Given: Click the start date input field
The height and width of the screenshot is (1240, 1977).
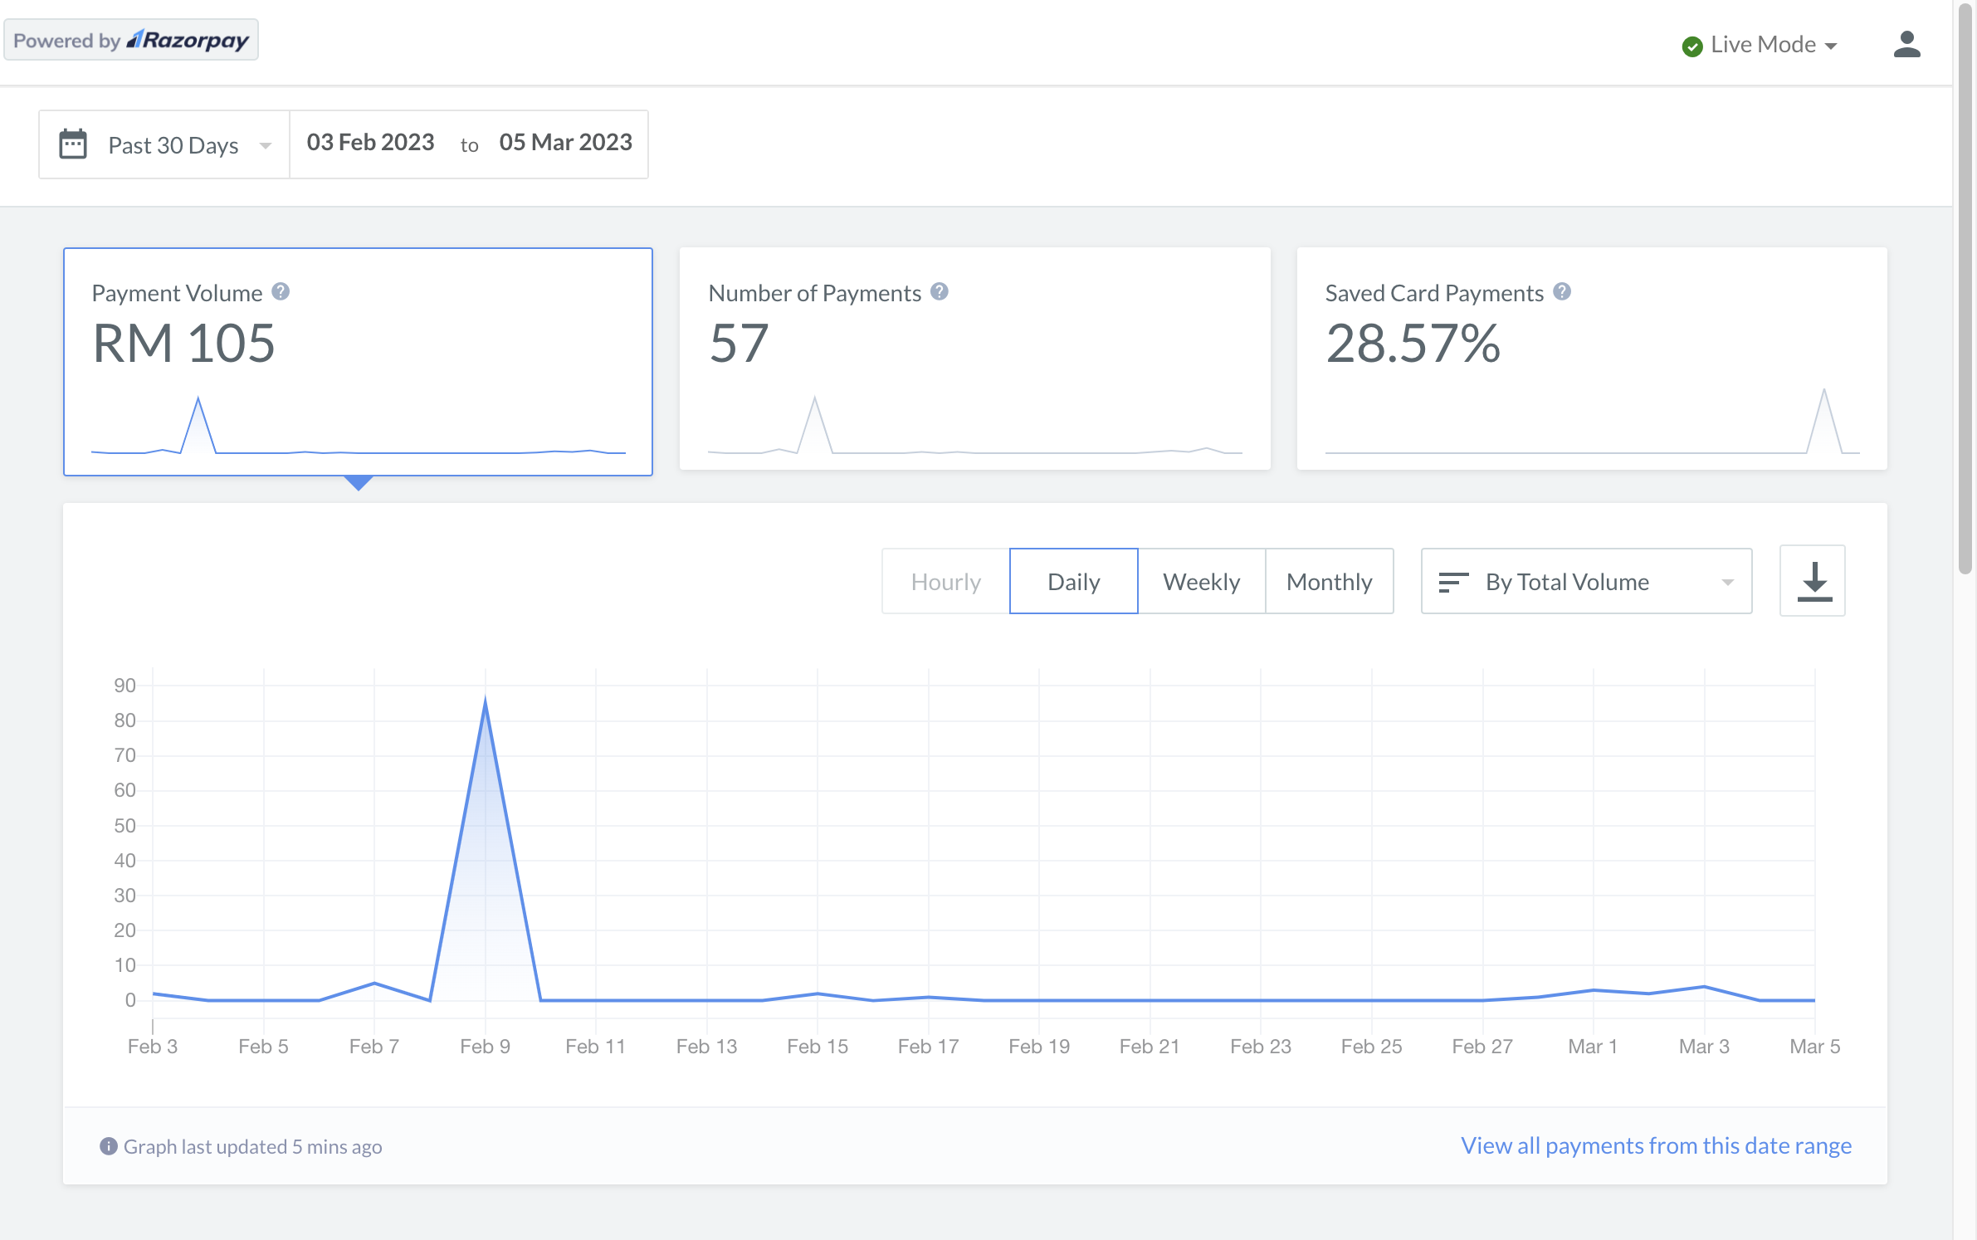Looking at the screenshot, I should coord(371,141).
